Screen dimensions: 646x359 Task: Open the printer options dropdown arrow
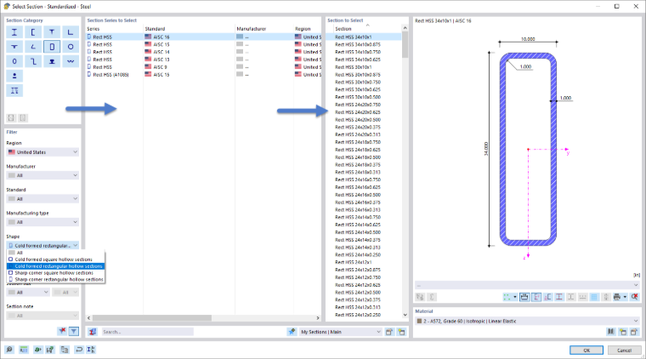point(625,297)
